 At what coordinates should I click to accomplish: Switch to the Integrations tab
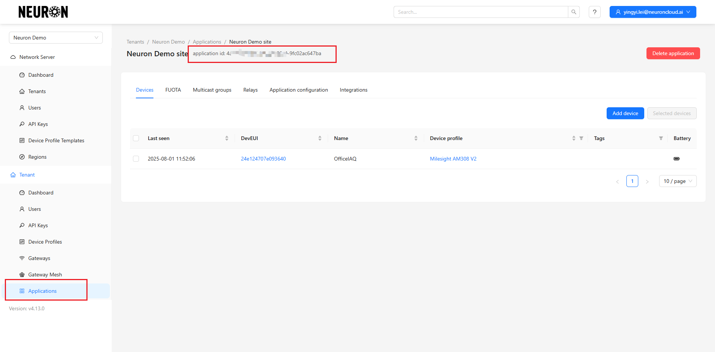point(353,90)
